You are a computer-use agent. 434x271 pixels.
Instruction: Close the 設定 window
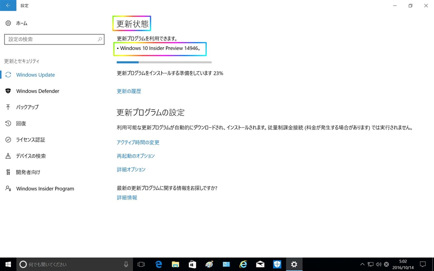coord(426,6)
